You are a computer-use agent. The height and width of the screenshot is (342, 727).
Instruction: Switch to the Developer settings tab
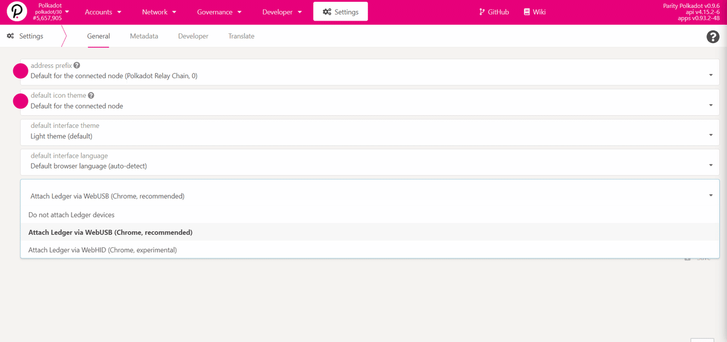point(193,36)
